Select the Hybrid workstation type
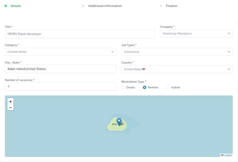The width and height of the screenshot is (238, 162). tap(168, 87)
